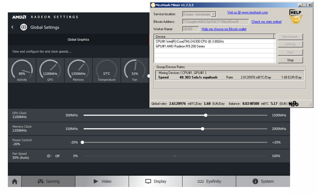Select GPU#1 AMD Radeon R9 200 row
Image resolution: width=318 pixels, height=194 pixels.
pyautogui.click(x=214, y=46)
